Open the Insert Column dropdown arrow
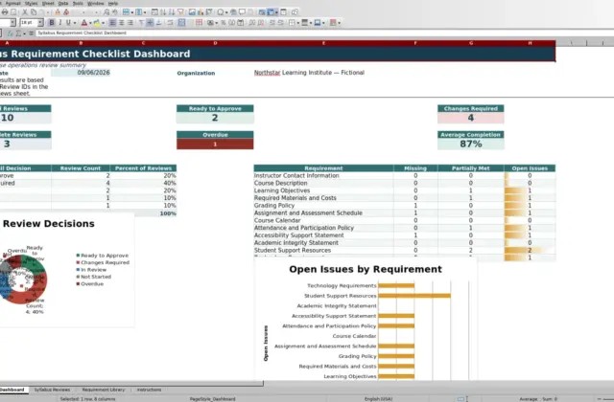The height and width of the screenshot is (402, 614). (145, 12)
